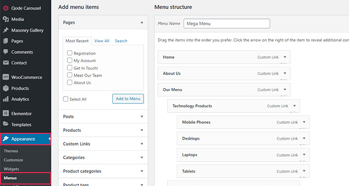Expand the Categories accordion section

click(x=142, y=158)
